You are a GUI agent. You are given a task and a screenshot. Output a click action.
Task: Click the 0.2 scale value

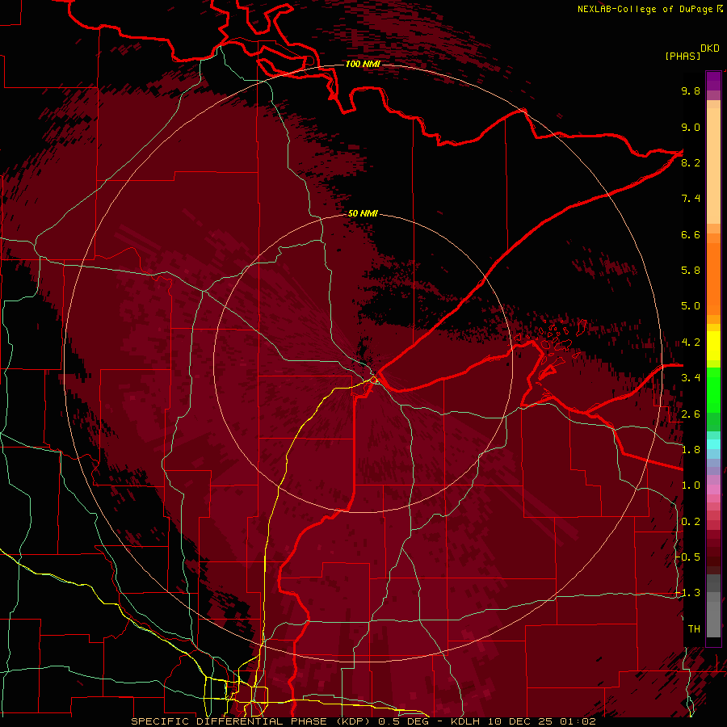tap(691, 522)
